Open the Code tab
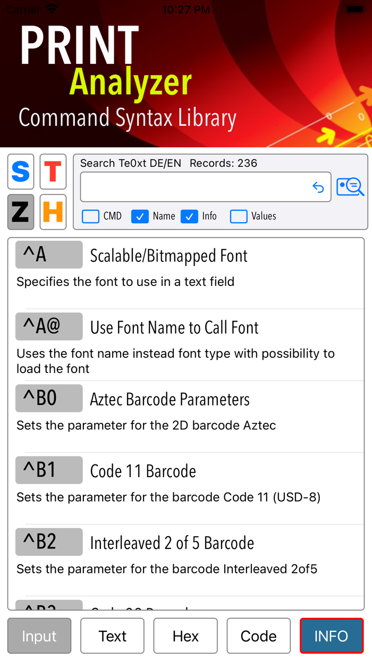The image size is (372, 661). coord(259,635)
